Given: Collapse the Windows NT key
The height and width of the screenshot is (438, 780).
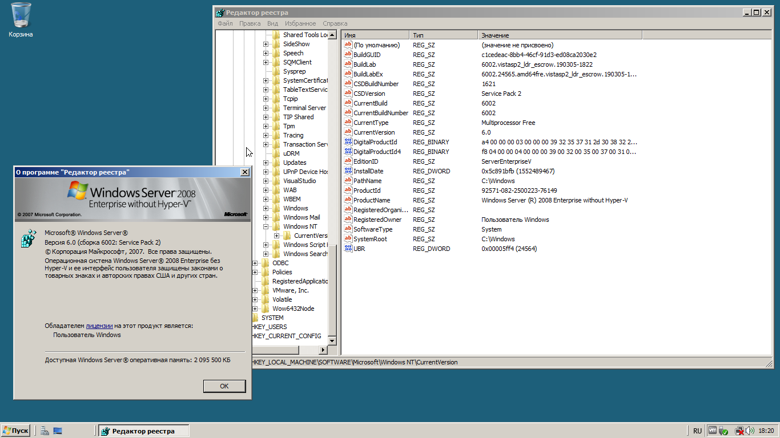Looking at the screenshot, I should point(266,226).
